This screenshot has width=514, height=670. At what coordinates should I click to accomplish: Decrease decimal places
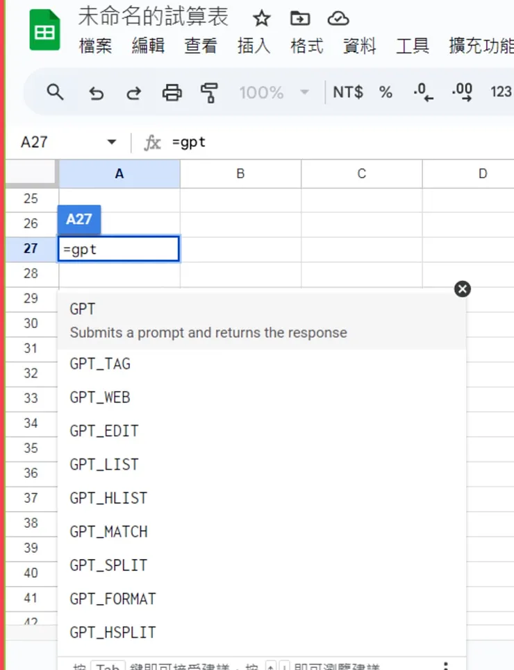coord(423,92)
